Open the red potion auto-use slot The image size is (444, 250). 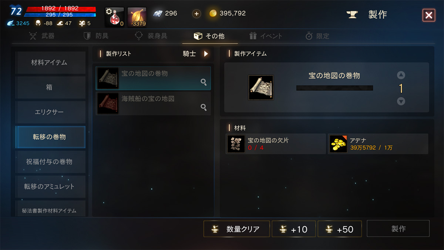point(115,17)
